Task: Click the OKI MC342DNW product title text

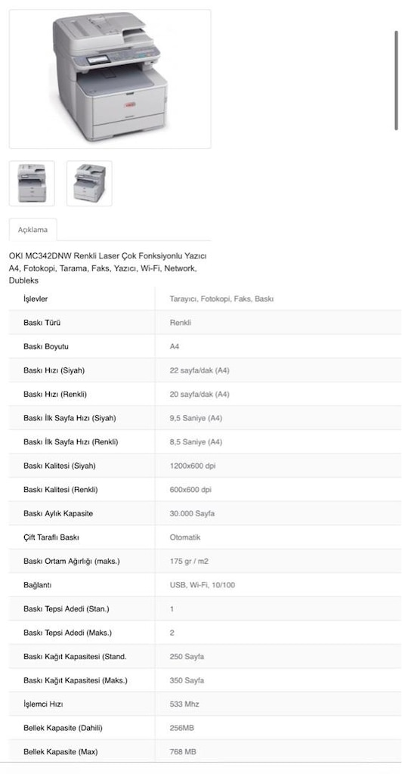Action: 108,268
